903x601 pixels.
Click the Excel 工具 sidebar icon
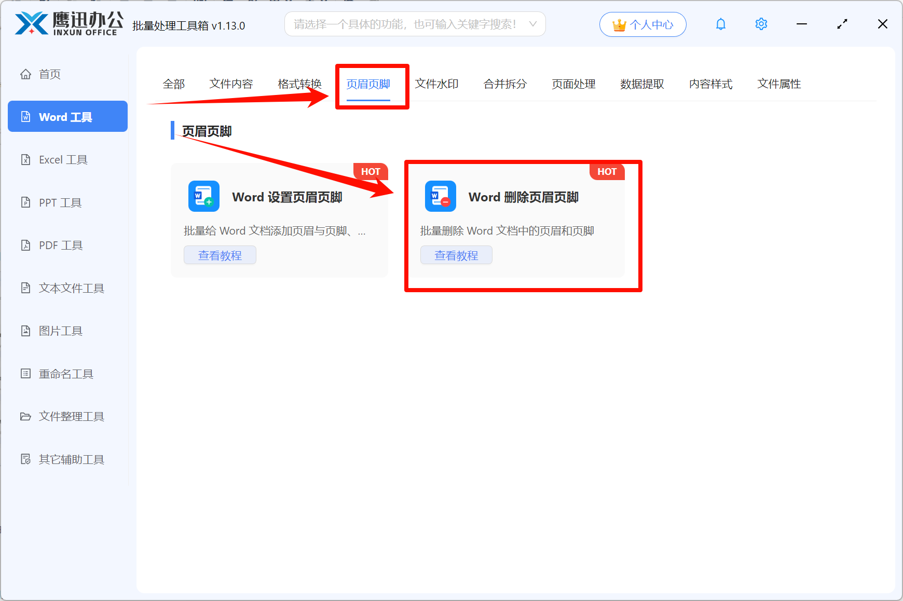25,160
